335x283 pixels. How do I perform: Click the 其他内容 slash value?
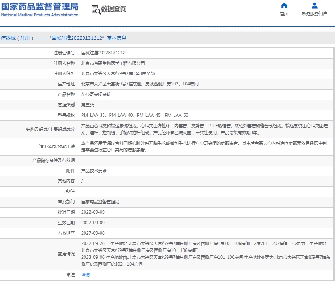tap(82, 181)
